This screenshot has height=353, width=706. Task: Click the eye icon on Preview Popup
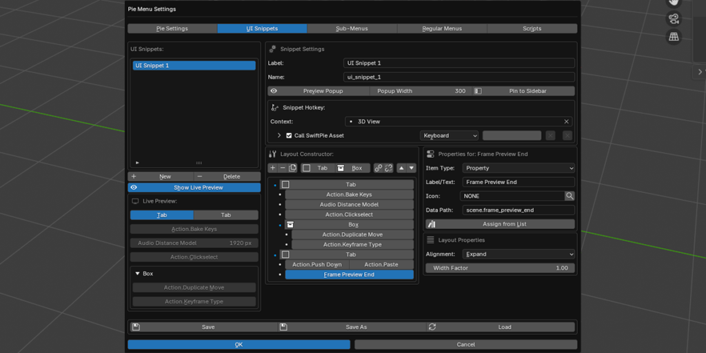tap(273, 91)
